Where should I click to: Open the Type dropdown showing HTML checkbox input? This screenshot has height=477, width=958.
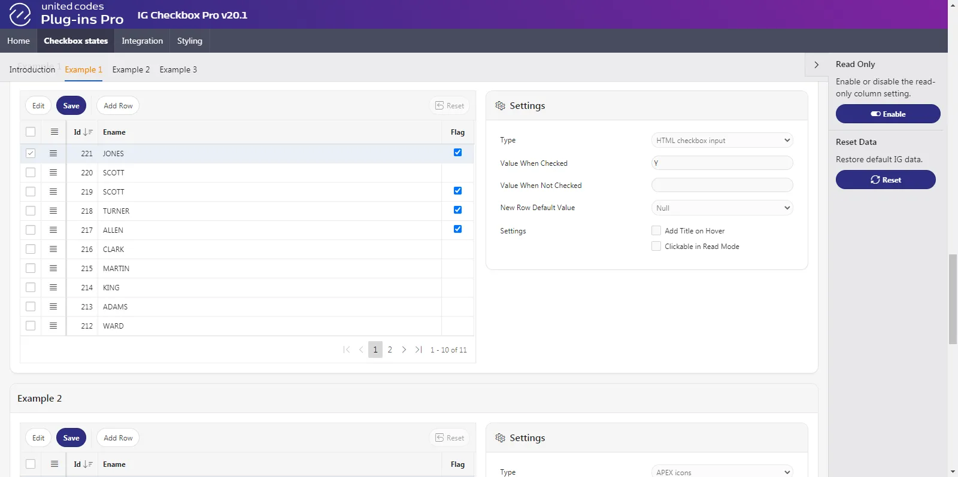pyautogui.click(x=721, y=141)
